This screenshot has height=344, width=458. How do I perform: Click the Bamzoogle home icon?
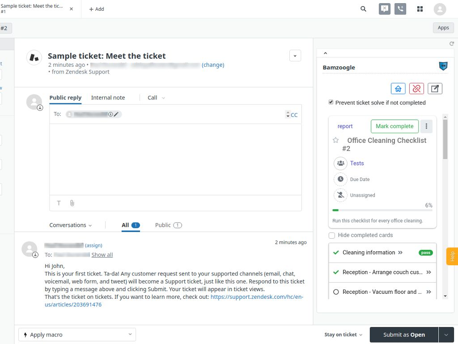coord(398,88)
